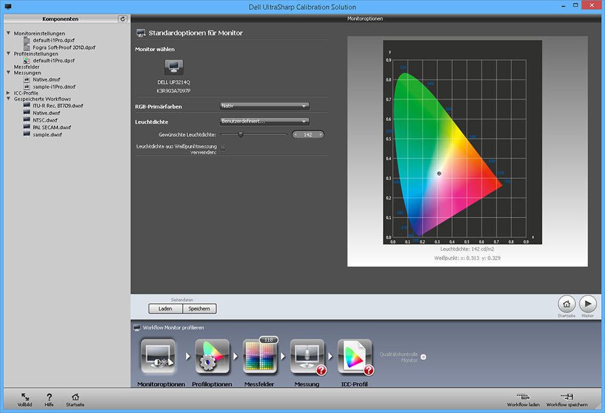Click the 118 patch count badge
605x413 pixels.
click(x=269, y=339)
